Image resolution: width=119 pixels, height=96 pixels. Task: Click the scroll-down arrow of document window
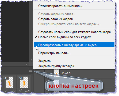[x=31, y=59]
